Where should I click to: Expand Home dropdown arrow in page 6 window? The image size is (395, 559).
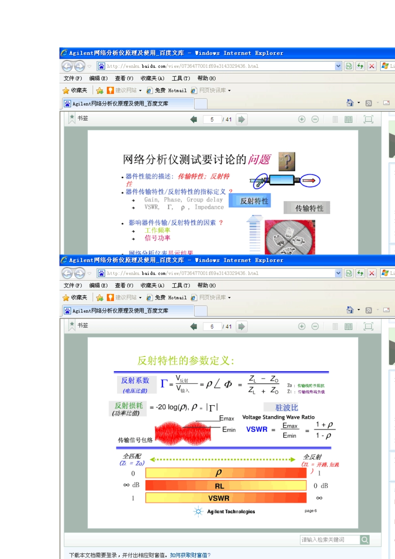pyautogui.click(x=359, y=310)
